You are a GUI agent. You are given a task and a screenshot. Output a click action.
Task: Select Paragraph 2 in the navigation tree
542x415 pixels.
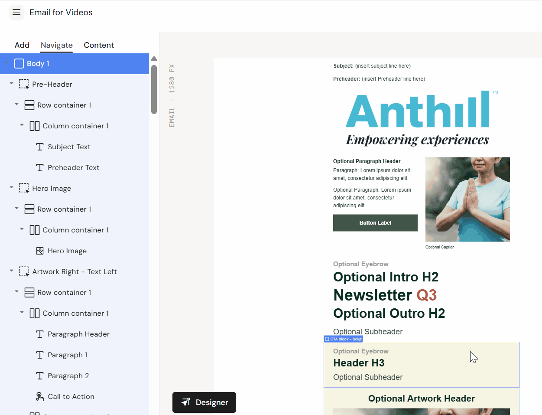68,376
